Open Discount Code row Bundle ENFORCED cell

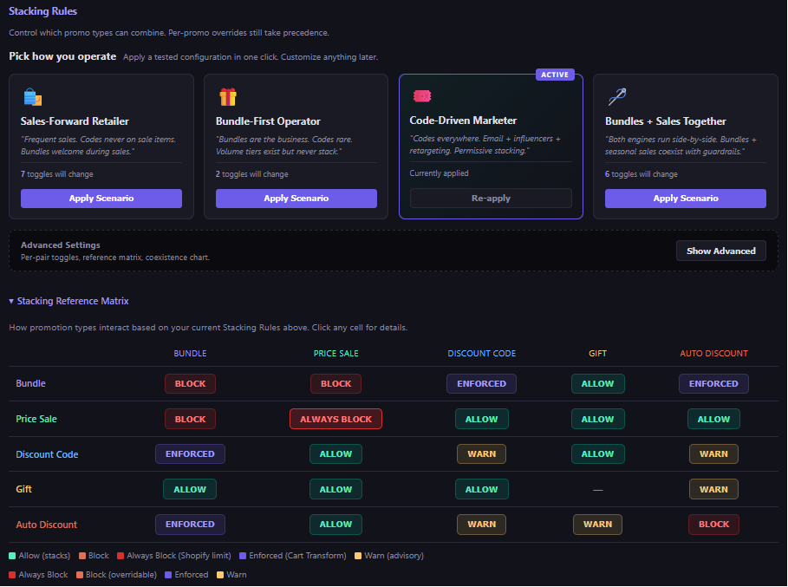[x=190, y=453]
